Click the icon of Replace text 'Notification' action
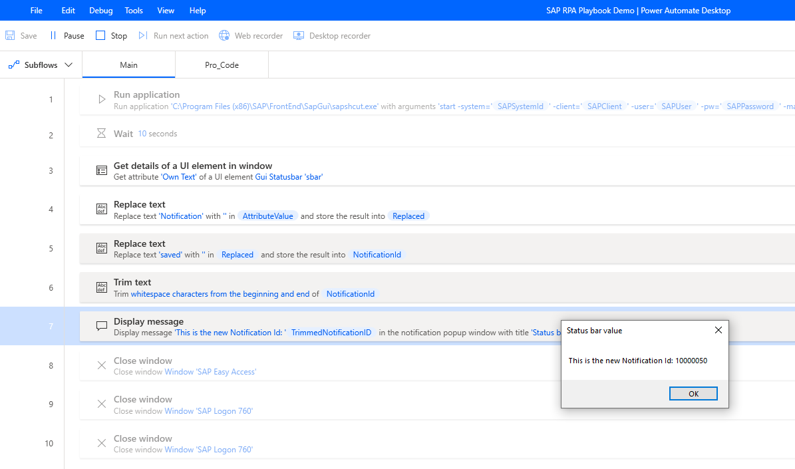This screenshot has width=795, height=469. 102,209
